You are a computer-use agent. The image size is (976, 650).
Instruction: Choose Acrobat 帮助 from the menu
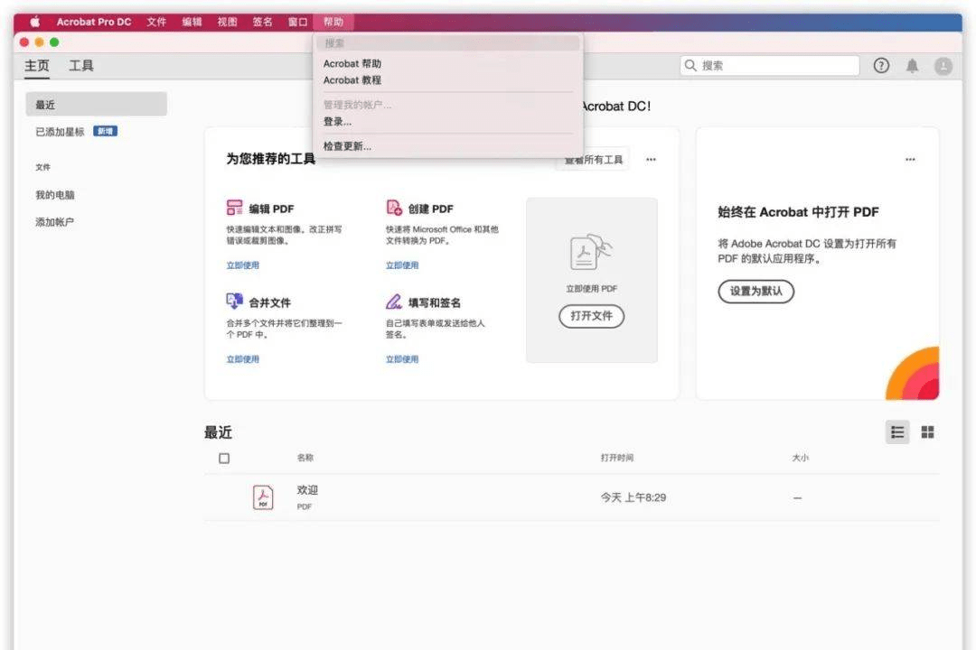tap(352, 63)
